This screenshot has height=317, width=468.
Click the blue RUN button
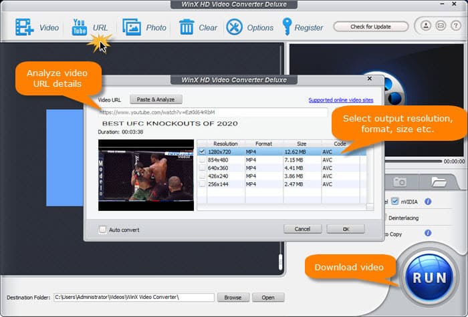tap(429, 278)
